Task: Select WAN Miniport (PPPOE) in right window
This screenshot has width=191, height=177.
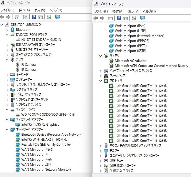Action: [x=132, y=41]
